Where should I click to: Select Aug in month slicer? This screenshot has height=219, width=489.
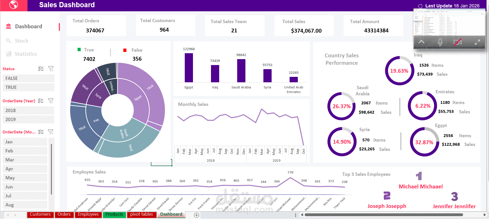pos(25,205)
